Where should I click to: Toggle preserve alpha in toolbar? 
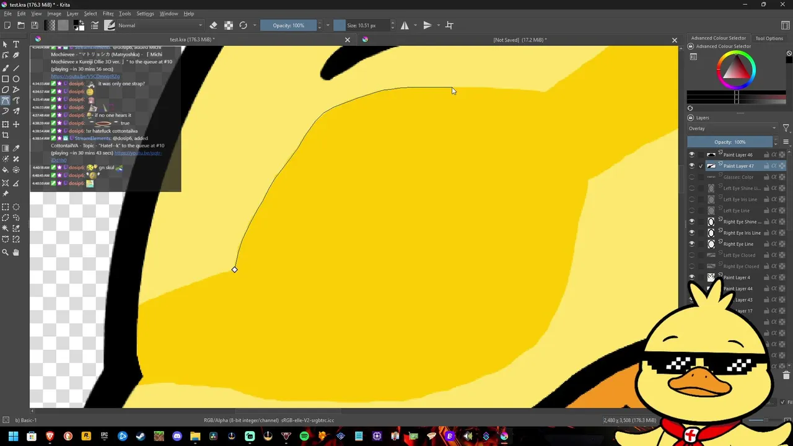click(229, 25)
